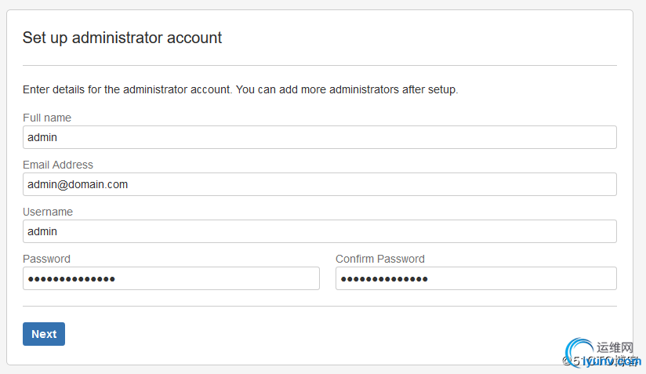Click the Confirm Password label
Image resolution: width=646 pixels, height=374 pixels.
tap(380, 259)
